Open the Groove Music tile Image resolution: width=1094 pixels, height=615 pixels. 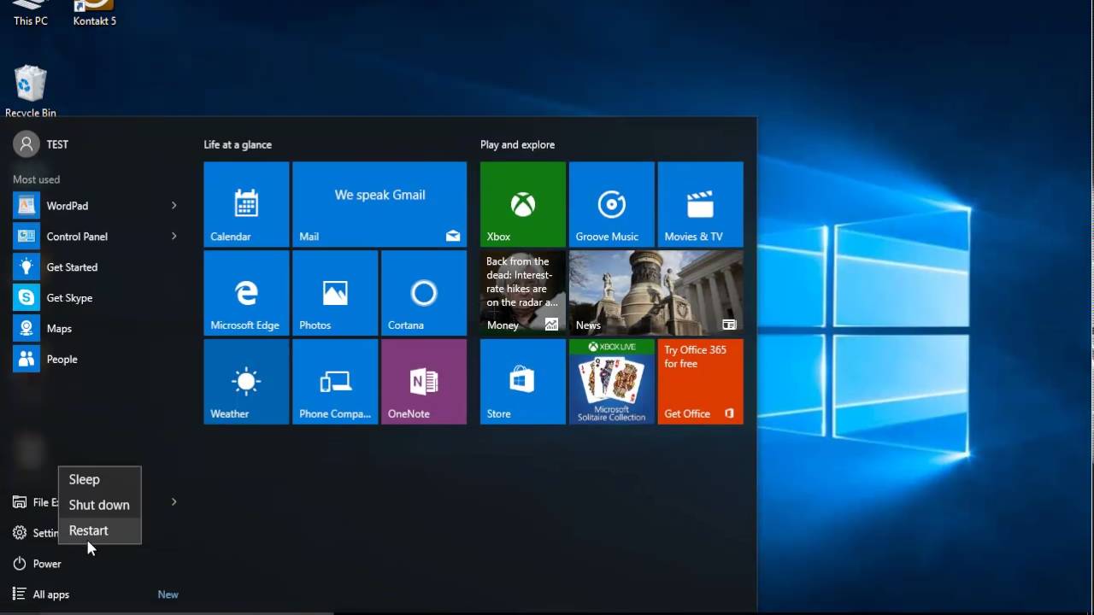coord(612,204)
